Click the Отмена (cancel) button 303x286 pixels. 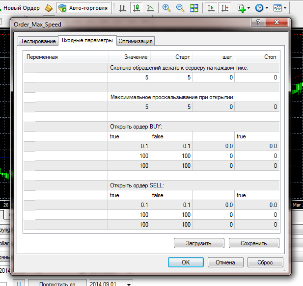pyautogui.click(x=225, y=262)
